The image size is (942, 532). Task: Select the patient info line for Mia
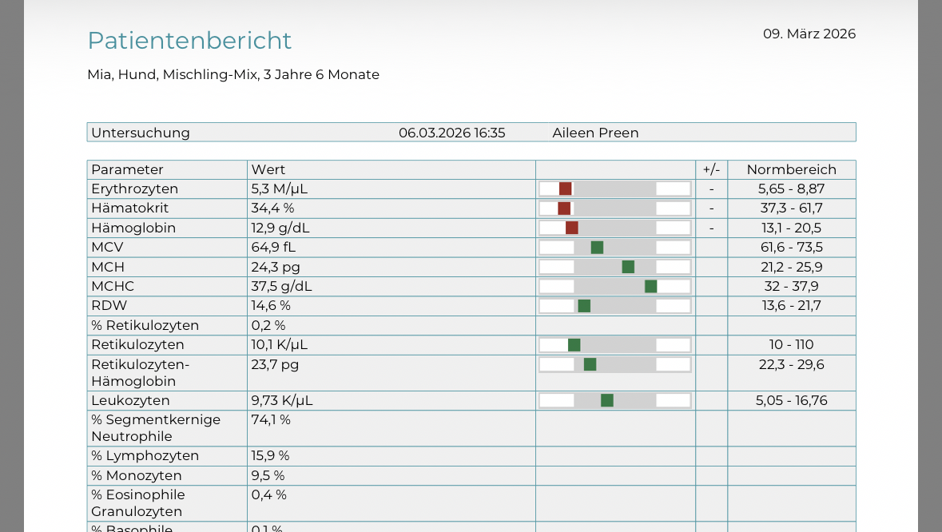[233, 75]
